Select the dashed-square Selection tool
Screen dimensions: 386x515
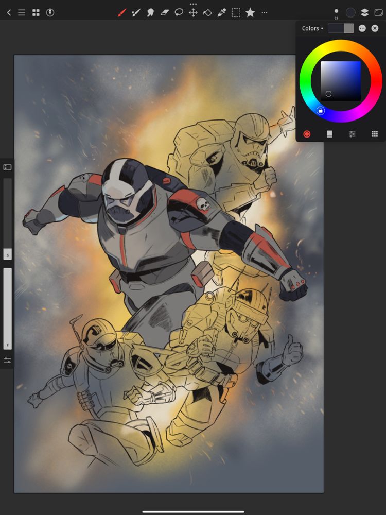pos(236,13)
